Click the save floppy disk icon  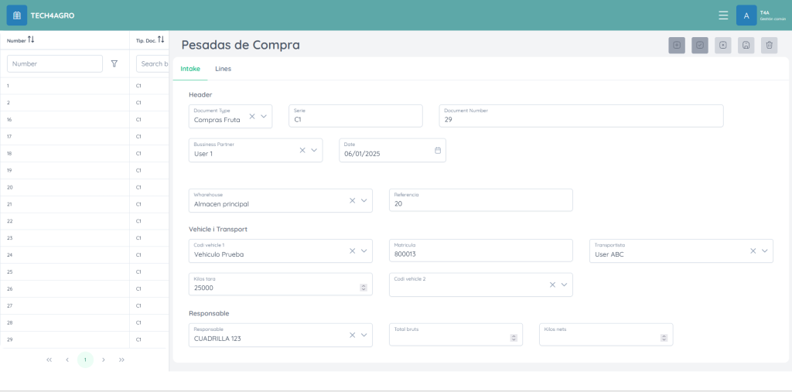(746, 46)
